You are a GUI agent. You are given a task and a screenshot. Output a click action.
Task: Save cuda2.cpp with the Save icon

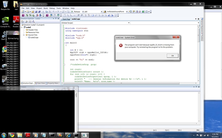[x=36, y=12]
